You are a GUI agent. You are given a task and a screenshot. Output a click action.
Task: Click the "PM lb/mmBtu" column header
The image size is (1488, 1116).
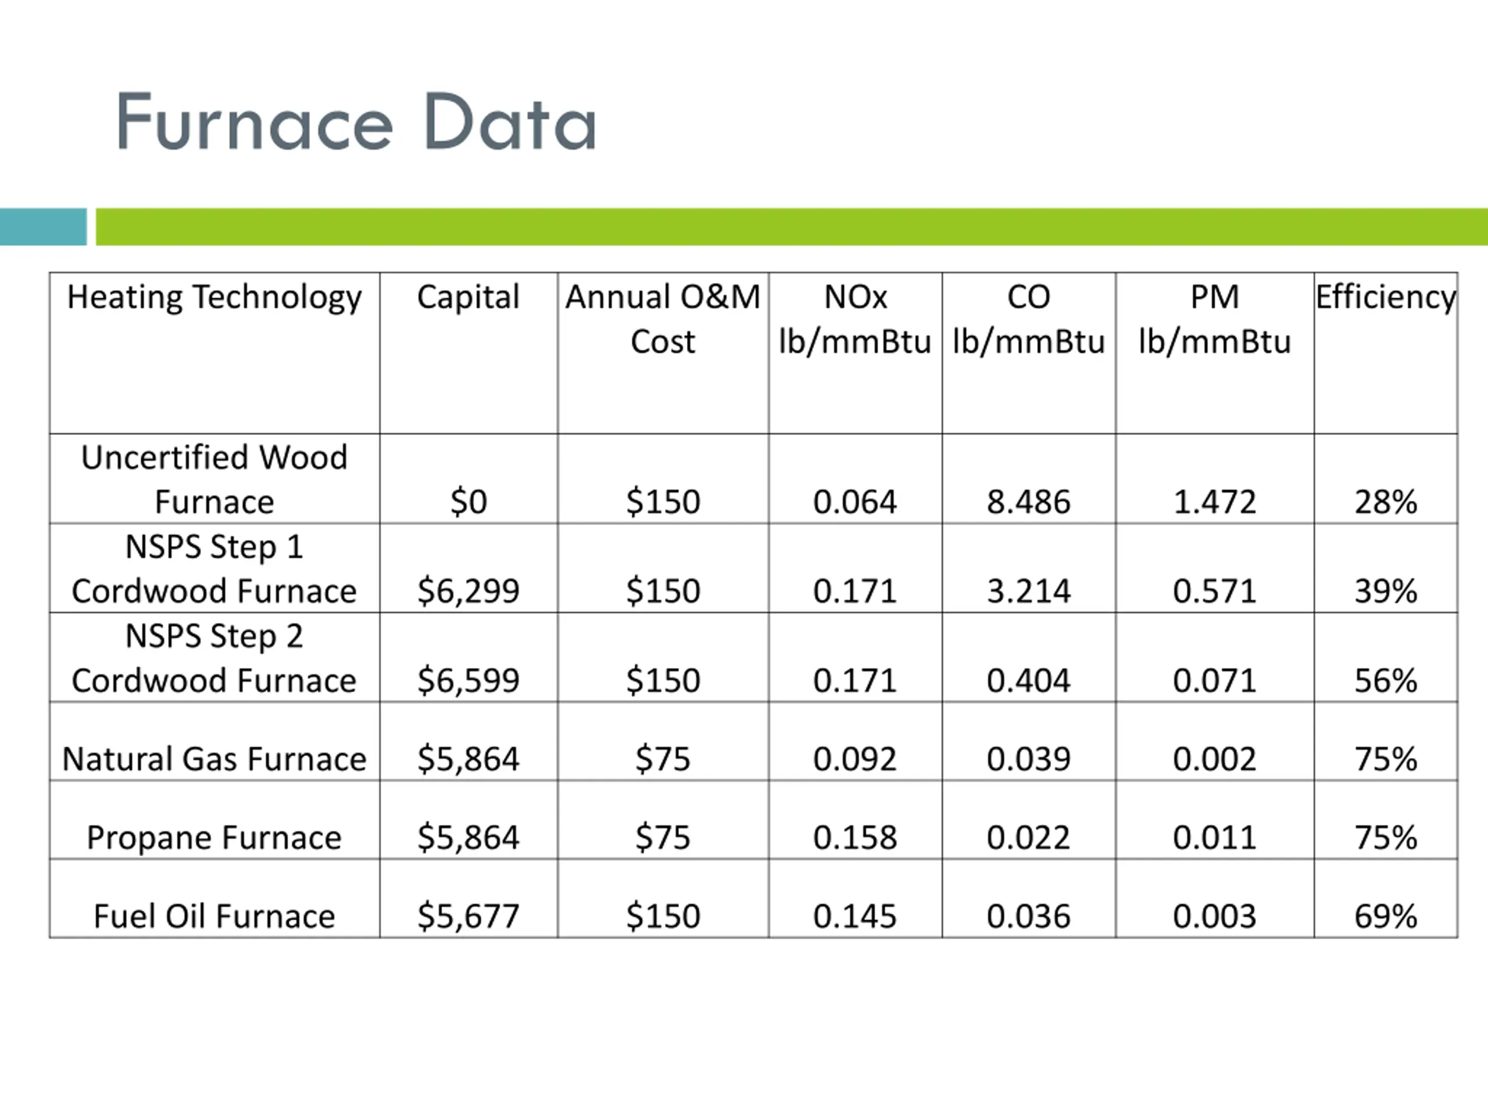tap(1214, 319)
